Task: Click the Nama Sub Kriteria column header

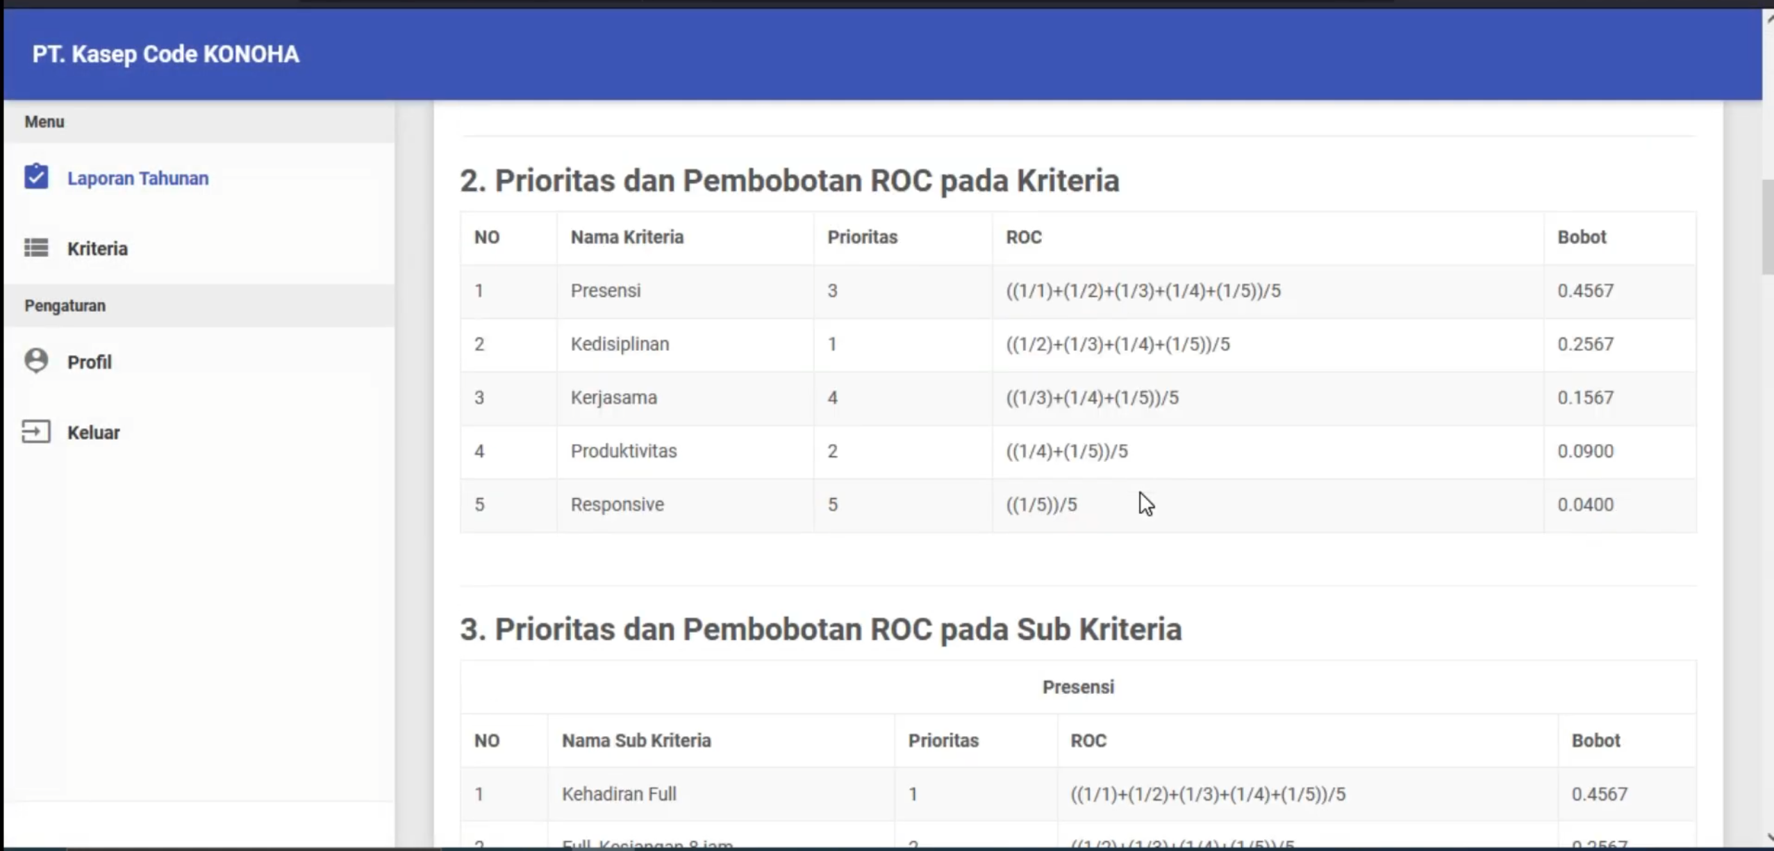Action: tap(636, 741)
